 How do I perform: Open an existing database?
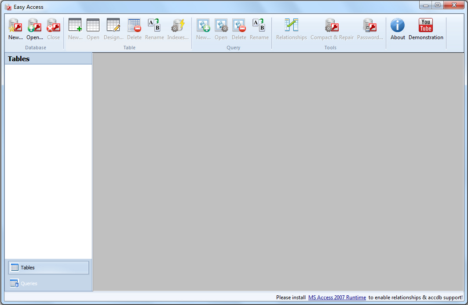point(35,29)
